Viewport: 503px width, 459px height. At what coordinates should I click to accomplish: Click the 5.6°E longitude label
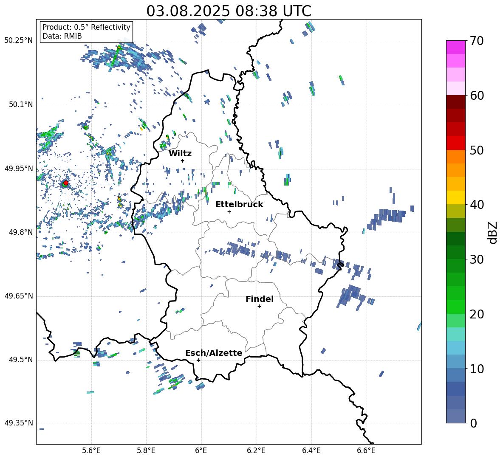91,451
